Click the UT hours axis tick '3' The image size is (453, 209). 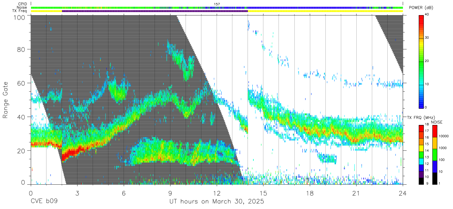[77, 193]
